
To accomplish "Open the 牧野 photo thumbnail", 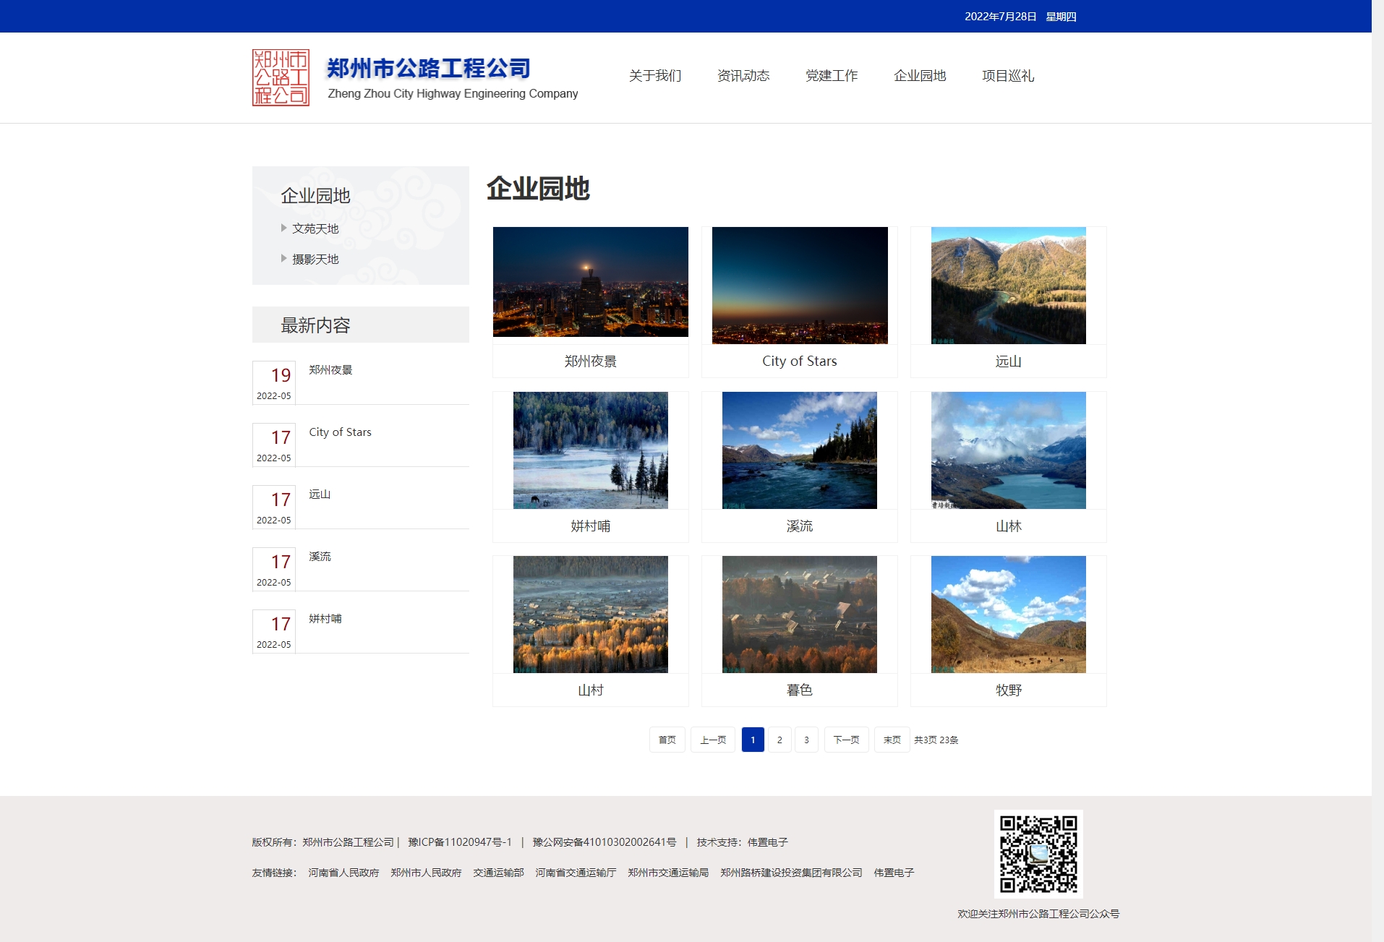I will pyautogui.click(x=1008, y=614).
